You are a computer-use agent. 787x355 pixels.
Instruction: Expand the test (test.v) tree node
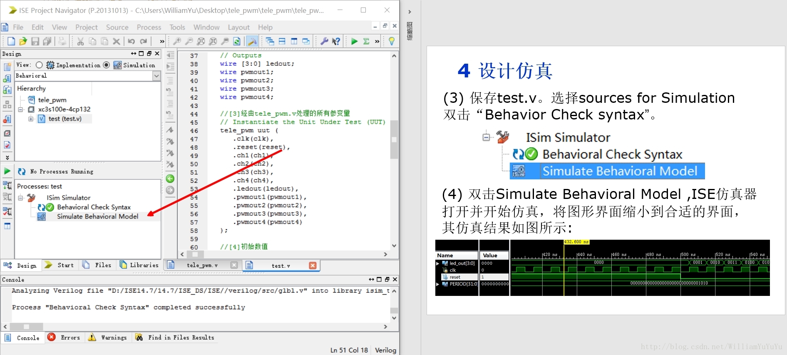(31, 119)
